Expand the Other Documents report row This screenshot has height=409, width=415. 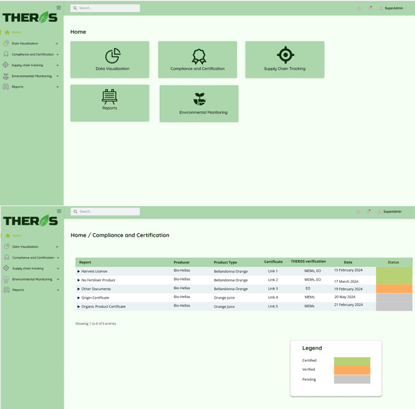(x=79, y=289)
